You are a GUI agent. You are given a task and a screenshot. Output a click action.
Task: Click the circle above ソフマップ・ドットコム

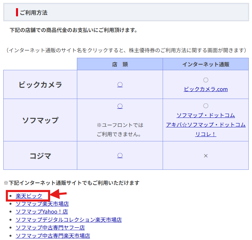point(206,106)
